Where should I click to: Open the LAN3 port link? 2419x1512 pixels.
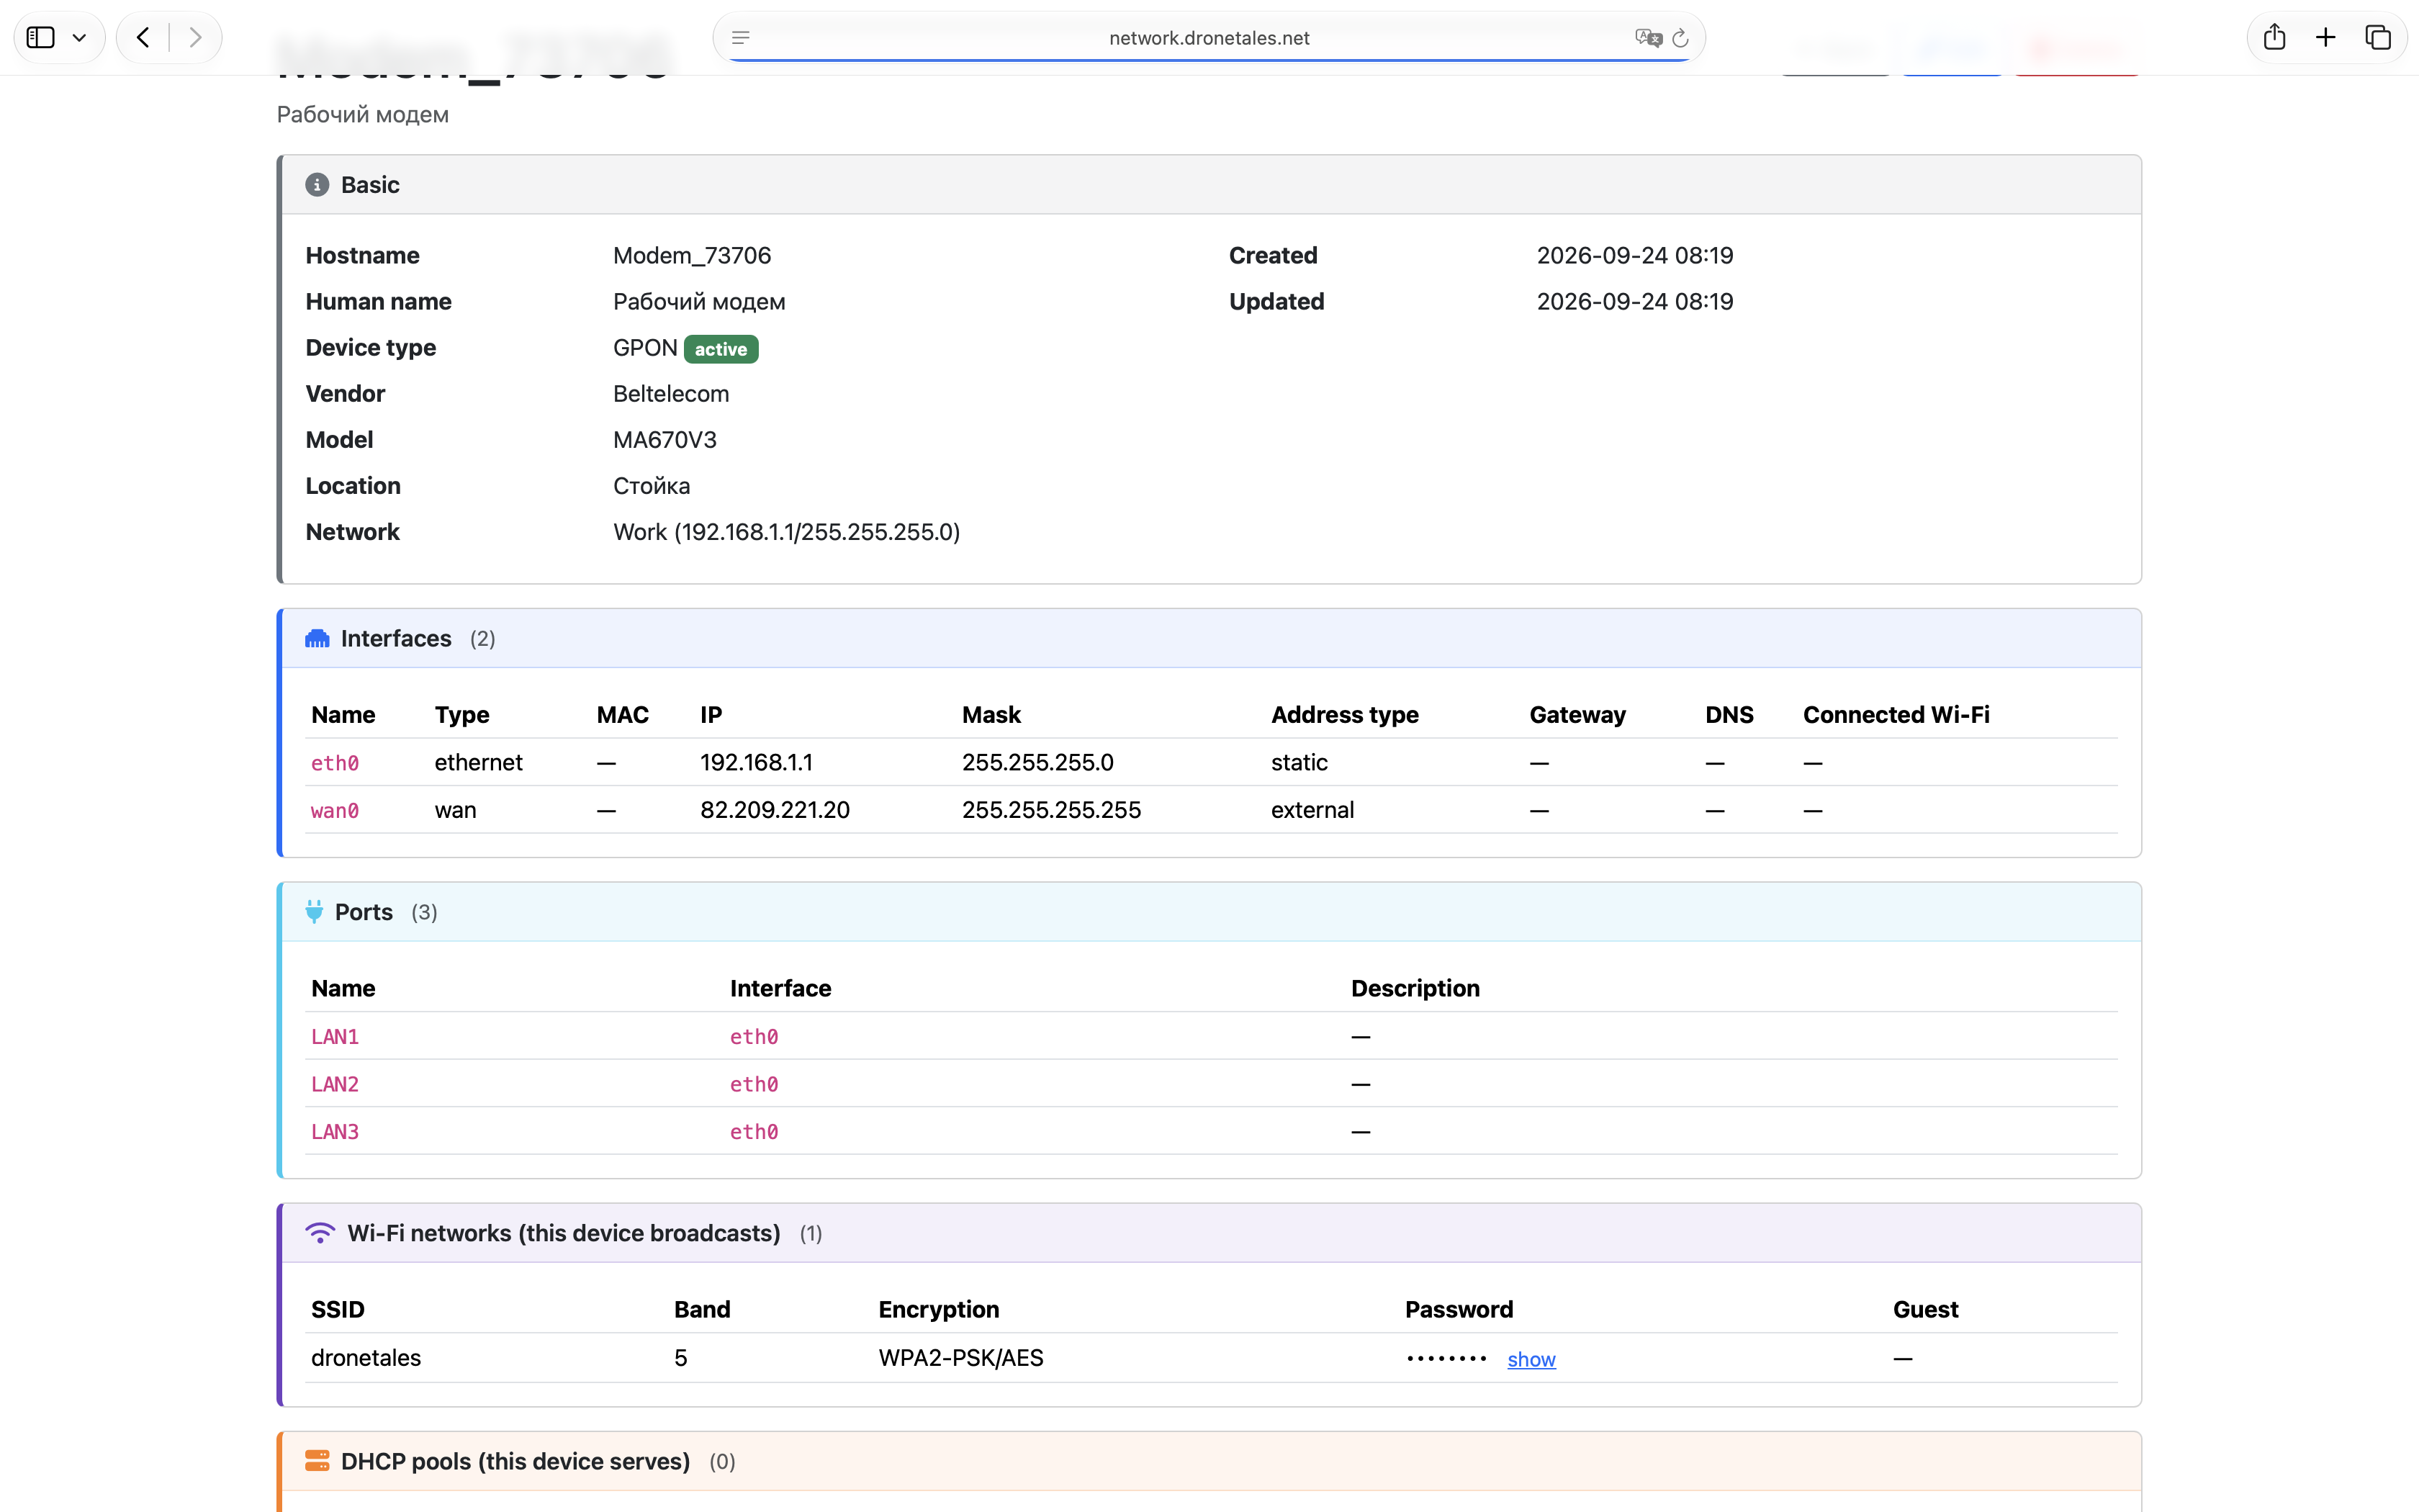click(335, 1132)
